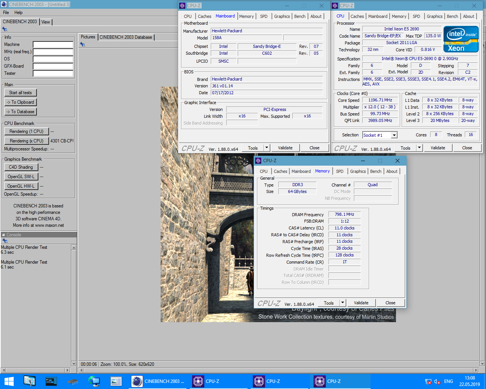486x389 pixels.
Task: Expand the Socket #1 selection dropdown
Action: click(394, 135)
